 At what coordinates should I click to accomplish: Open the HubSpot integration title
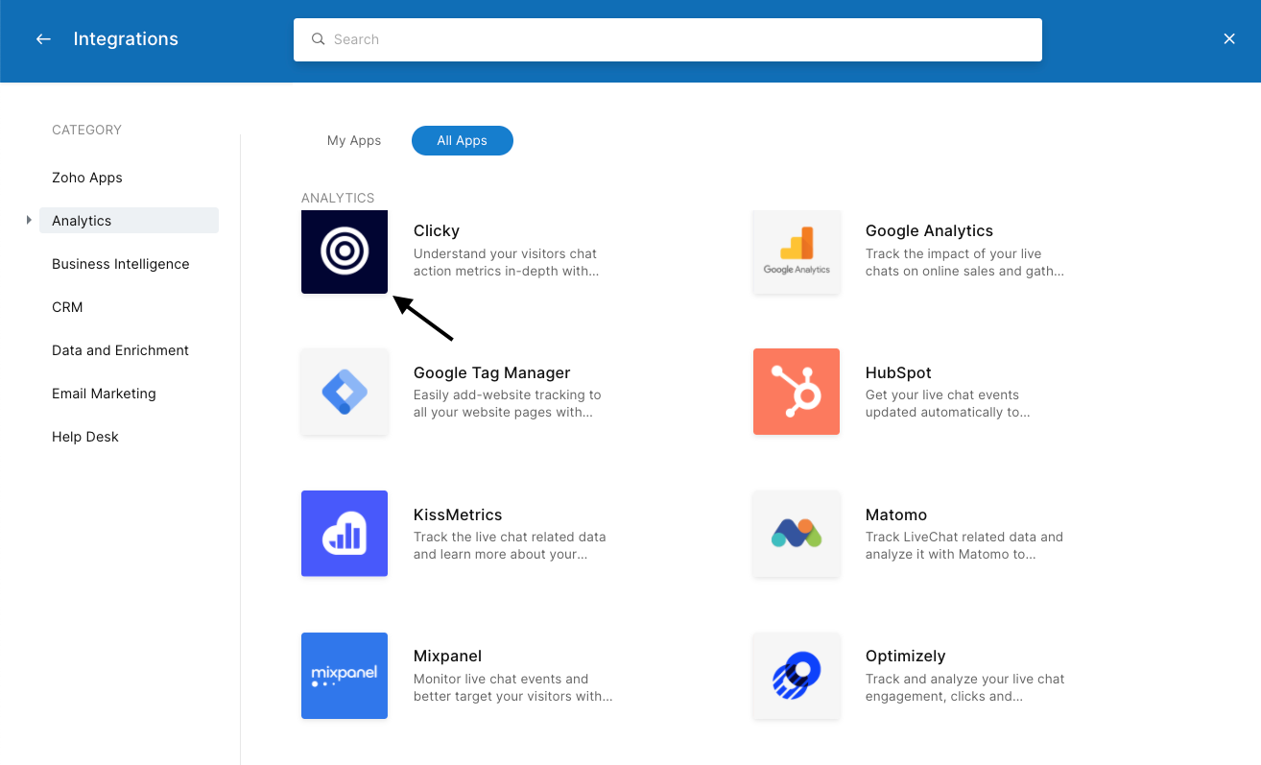898,372
